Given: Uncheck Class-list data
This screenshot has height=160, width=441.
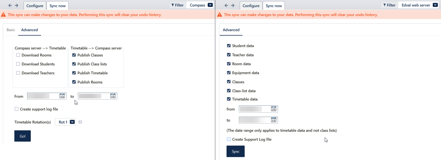Looking at the screenshot, I should tap(229, 91).
